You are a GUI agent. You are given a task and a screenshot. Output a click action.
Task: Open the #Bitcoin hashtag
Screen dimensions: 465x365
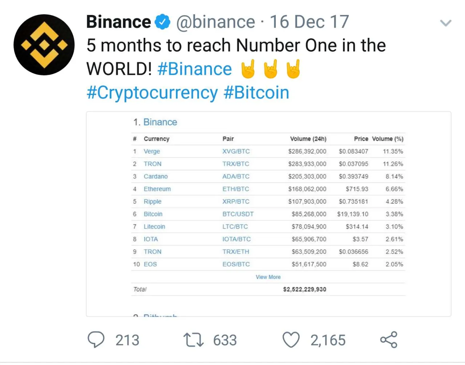click(256, 93)
